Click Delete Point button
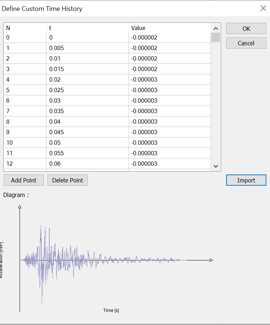The height and width of the screenshot is (325, 270). click(x=67, y=180)
